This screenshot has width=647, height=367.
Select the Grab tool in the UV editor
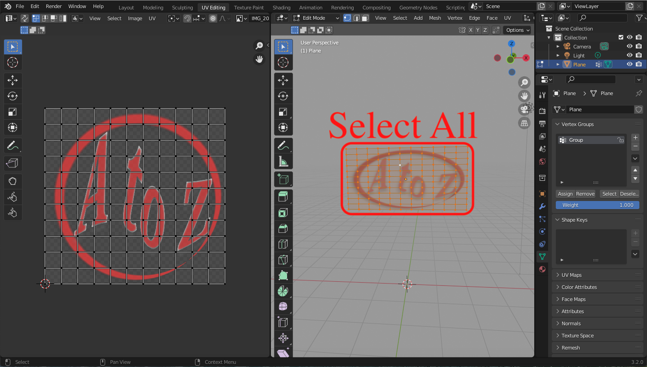[x=13, y=181]
